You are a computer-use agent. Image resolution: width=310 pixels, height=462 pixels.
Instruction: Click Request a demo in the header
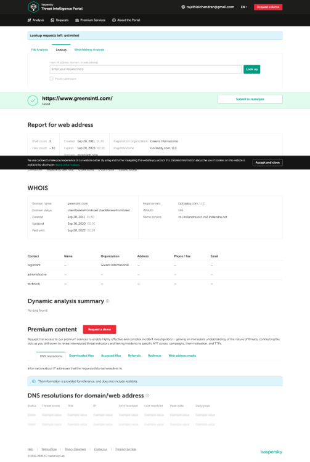(x=268, y=7)
